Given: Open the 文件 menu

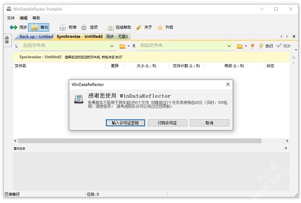Looking at the screenshot, I should tap(11, 18).
